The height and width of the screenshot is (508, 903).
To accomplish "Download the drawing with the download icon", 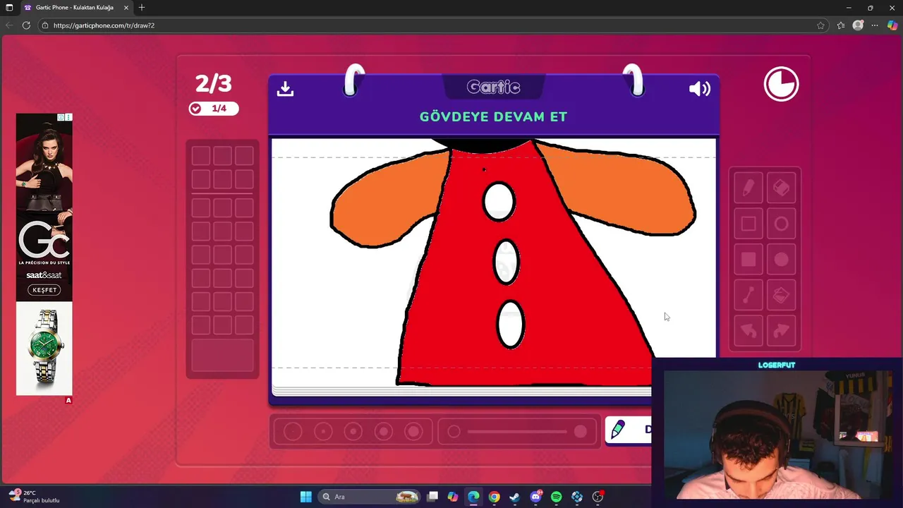I will click(x=285, y=88).
